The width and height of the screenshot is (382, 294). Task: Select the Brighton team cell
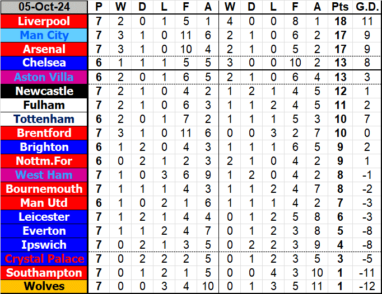(44, 147)
